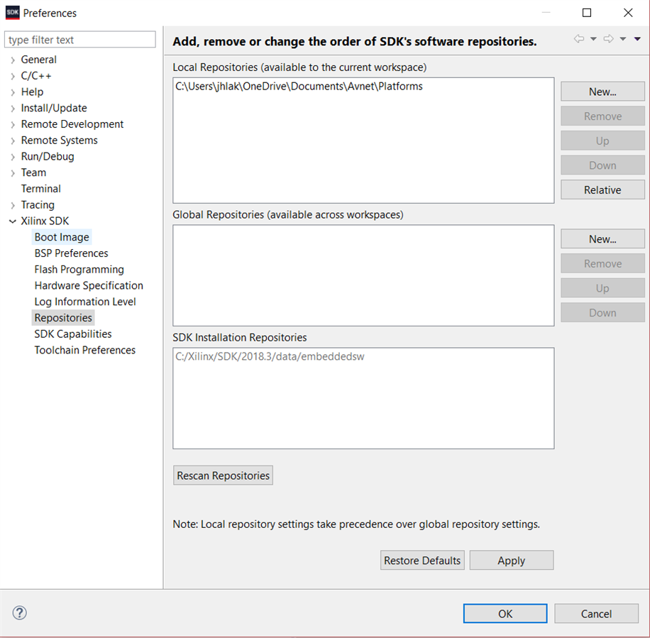This screenshot has height=638, width=650.
Task: Maximize the Preferences window
Action: (x=587, y=13)
